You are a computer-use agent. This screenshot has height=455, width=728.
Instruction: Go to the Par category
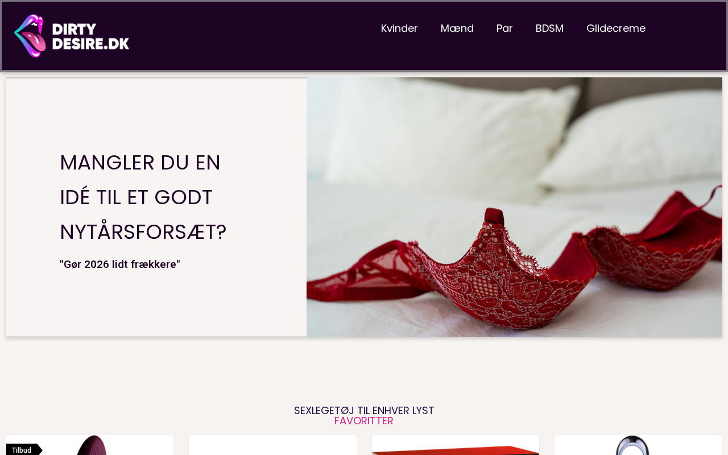504,28
